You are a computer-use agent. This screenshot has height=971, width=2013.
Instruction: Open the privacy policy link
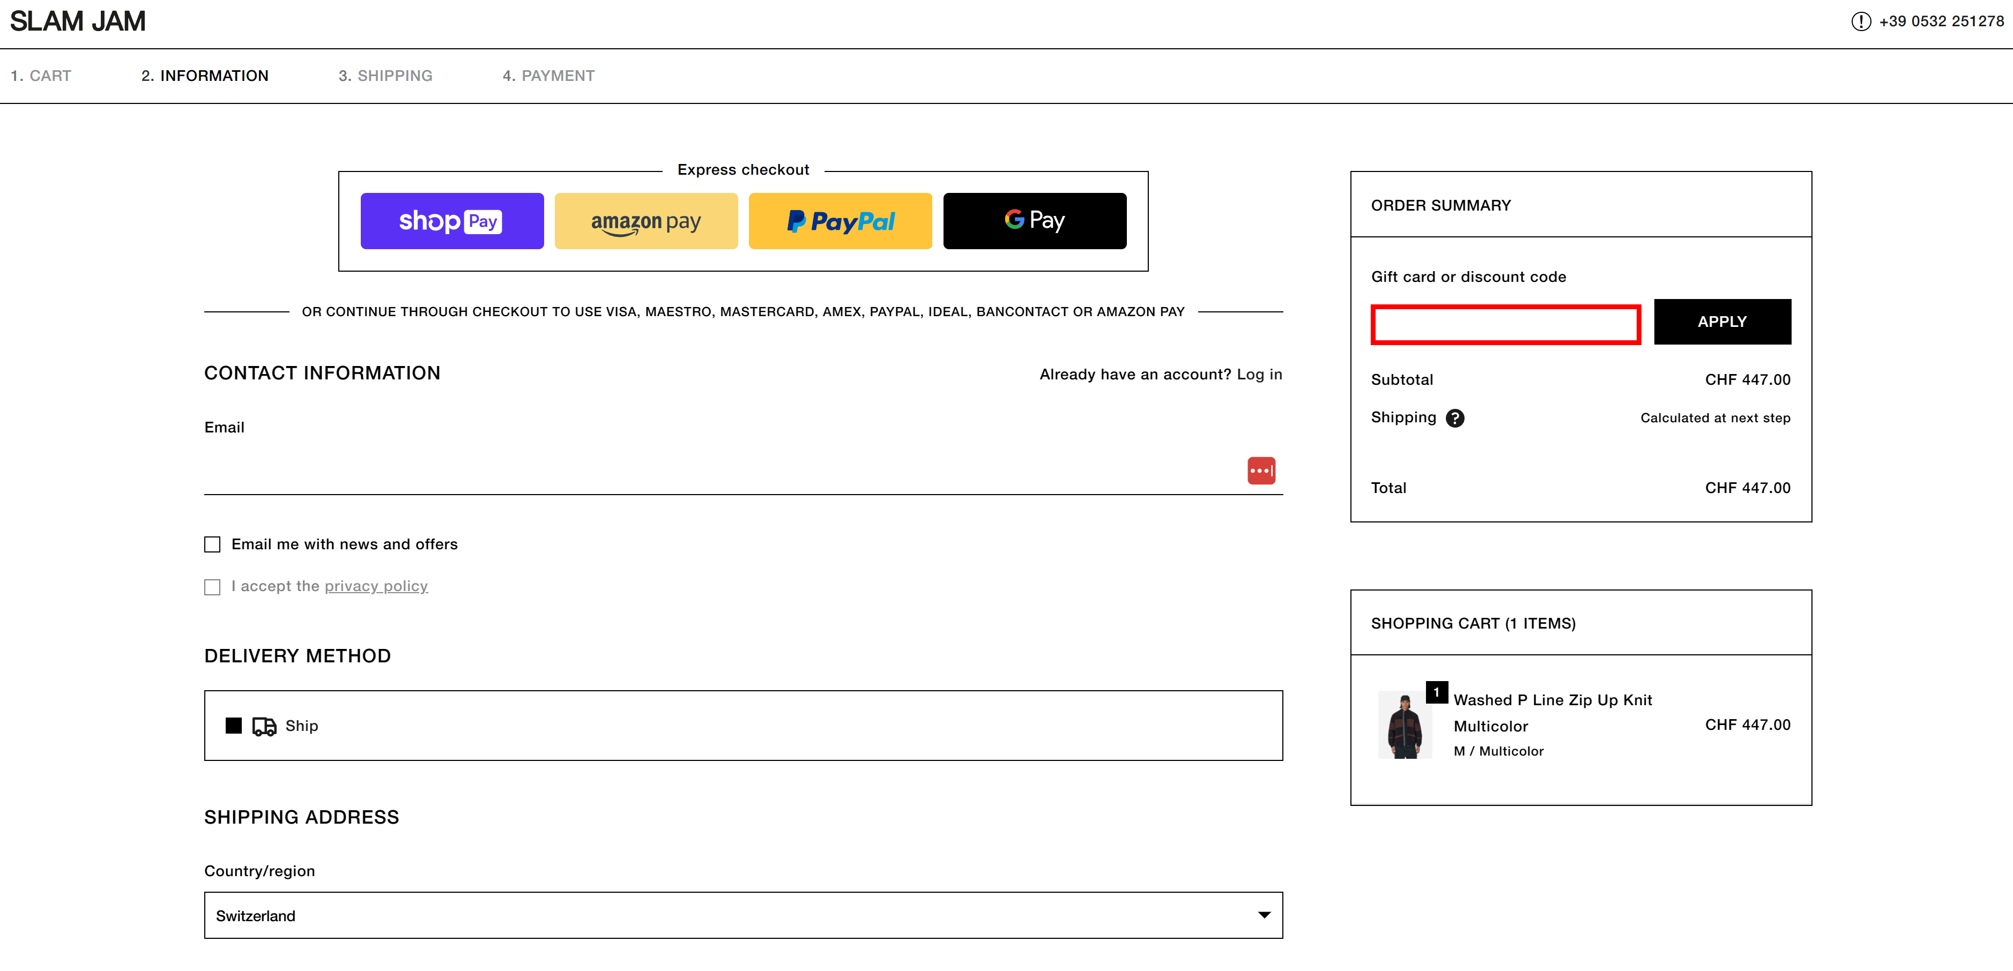coord(376,586)
